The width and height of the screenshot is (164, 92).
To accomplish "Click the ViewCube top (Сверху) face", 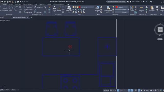I will click(x=160, y=30).
